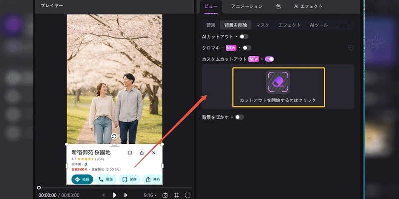This screenshot has width=399, height=199.
Task: Expand the 背景をぼかす section arrow
Action: tap(232, 117)
